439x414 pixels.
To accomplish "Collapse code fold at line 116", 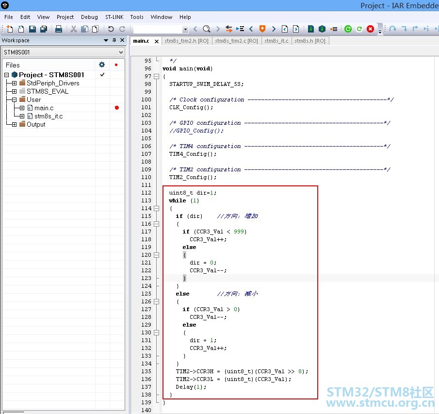I will click(157, 224).
